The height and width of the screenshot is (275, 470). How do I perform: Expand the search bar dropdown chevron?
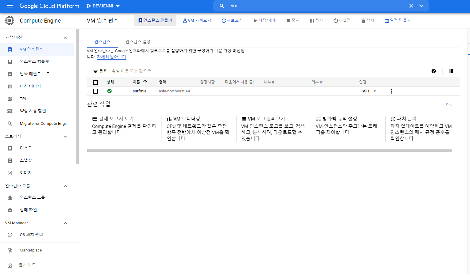[421, 6]
